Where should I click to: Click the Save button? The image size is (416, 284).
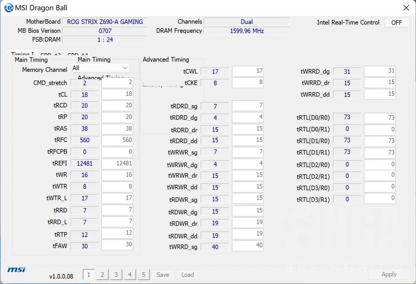click(x=162, y=275)
